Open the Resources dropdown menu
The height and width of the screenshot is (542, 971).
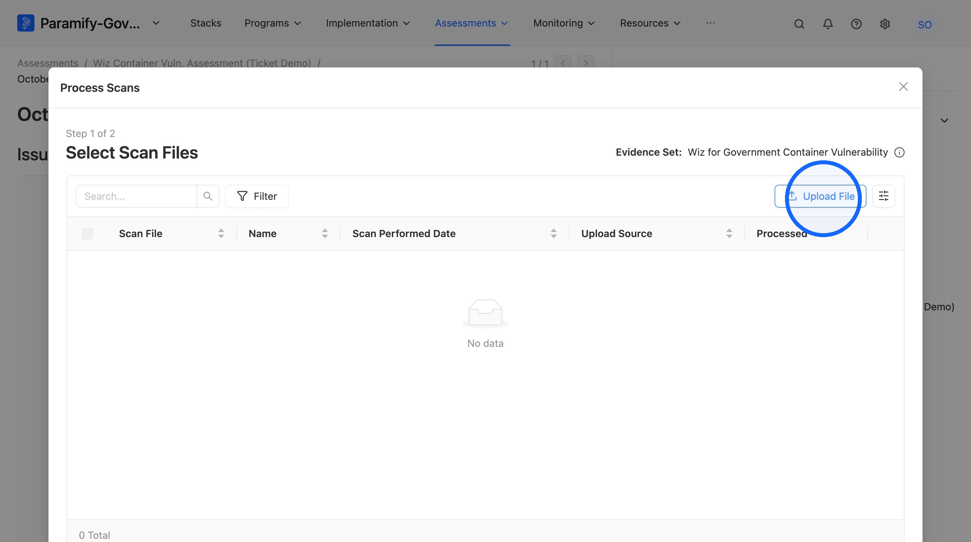650,23
